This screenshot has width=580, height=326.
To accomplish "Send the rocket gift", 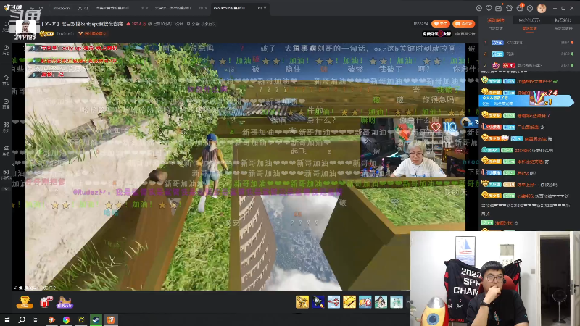I will [318, 302].
